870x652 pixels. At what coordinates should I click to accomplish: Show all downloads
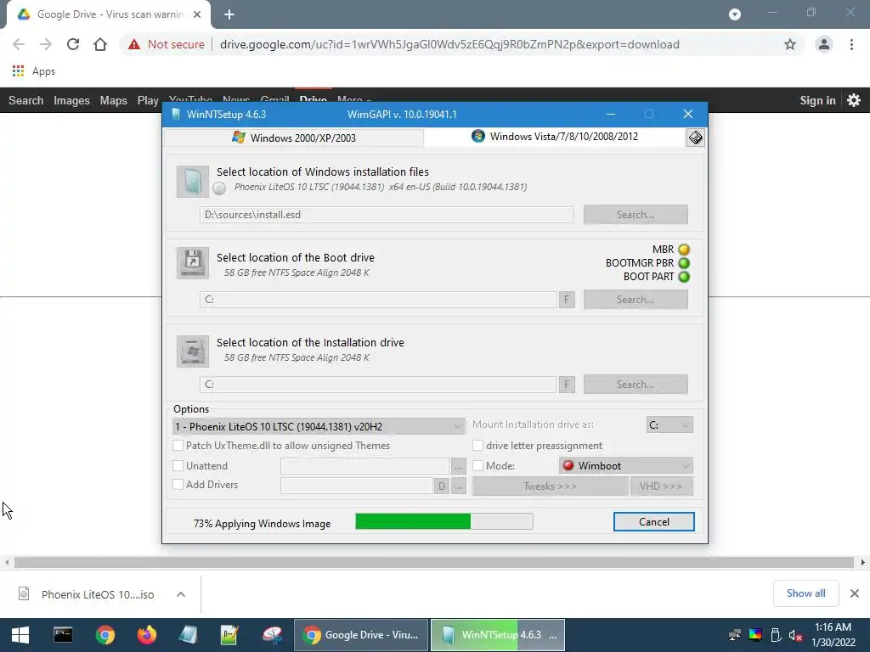[x=805, y=593]
